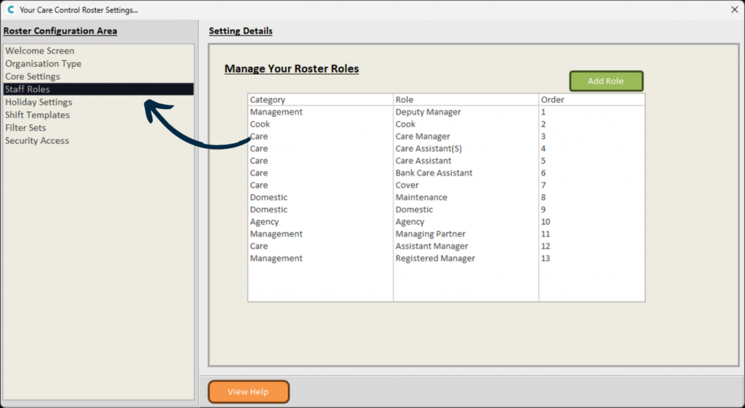Select Security Access settings
This screenshot has height=408, width=745.
[x=37, y=140]
